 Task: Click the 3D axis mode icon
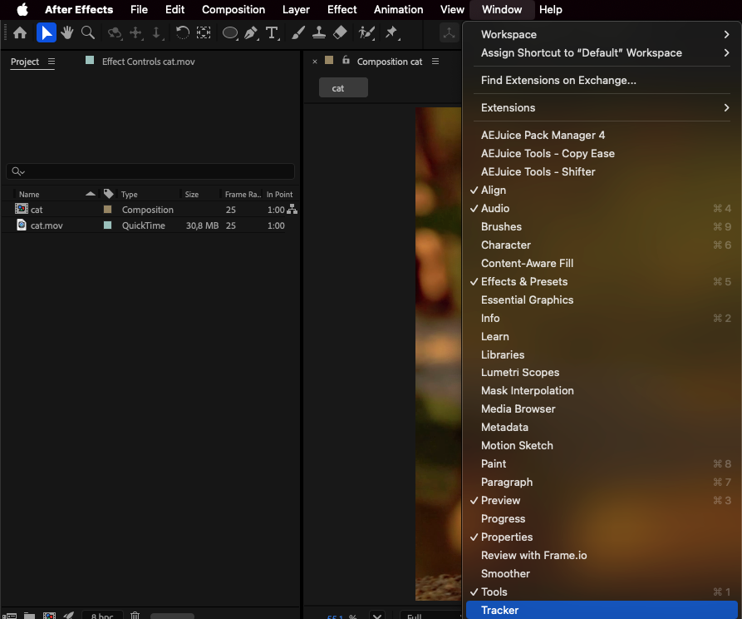click(x=449, y=32)
